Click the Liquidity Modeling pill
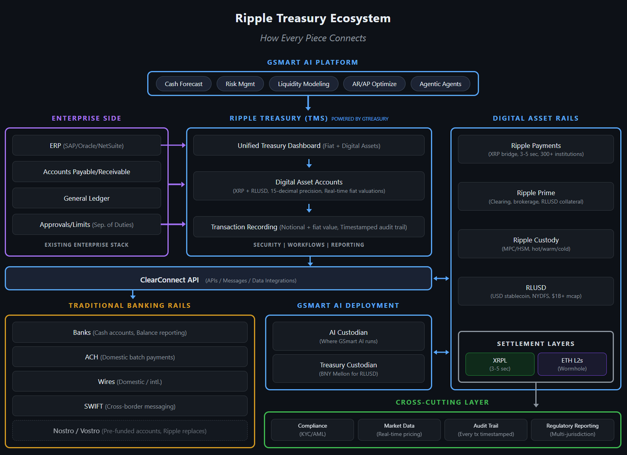 tap(304, 84)
